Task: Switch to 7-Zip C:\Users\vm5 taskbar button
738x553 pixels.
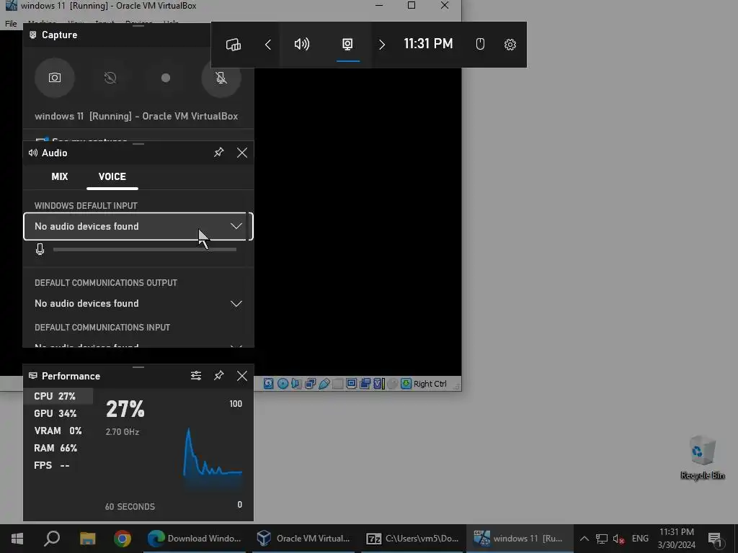Action: pyautogui.click(x=413, y=539)
